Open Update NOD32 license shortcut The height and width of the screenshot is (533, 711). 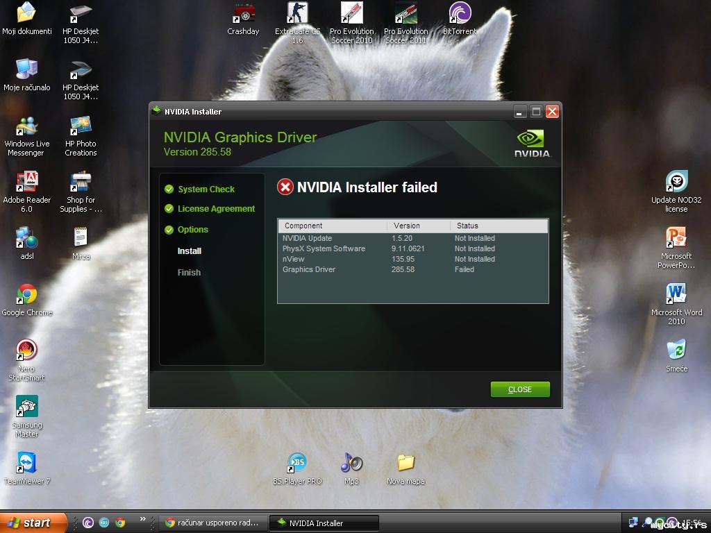[676, 192]
